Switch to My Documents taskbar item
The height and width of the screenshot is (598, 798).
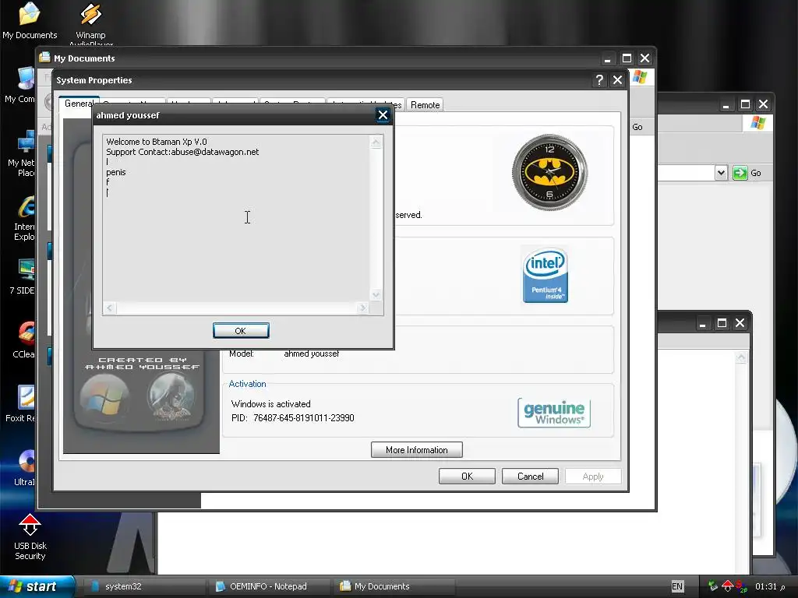[394, 586]
